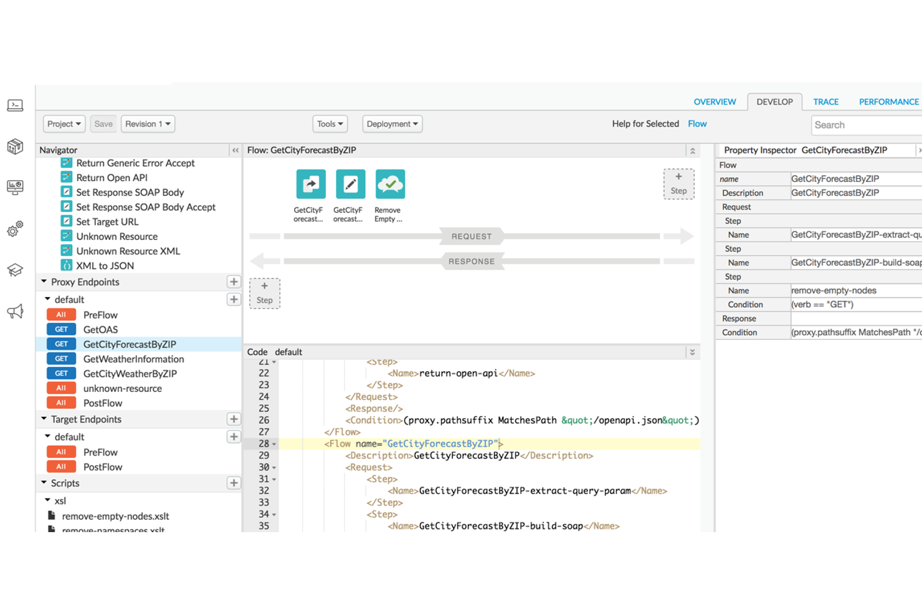922x615 pixels.
Task: Select the GetCityForecast extract-query-param policy icon
Action: coord(310,184)
